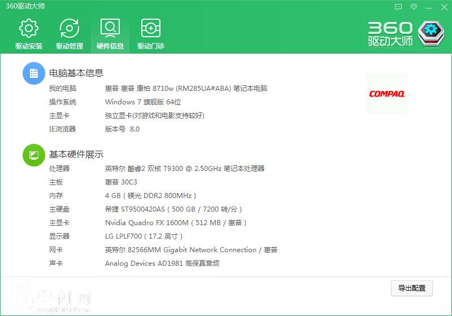This screenshot has height=316, width=452.
Task: Select the Windows 7 旗舰版 64位 text
Action: point(143,102)
